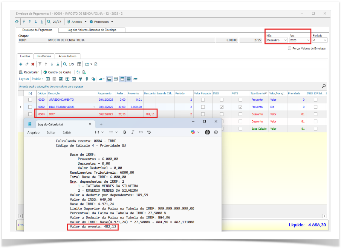Screen dimensions: 344x250
Task: Toggle FGTS checkbox in ARREDONDAMENTO row
Action: (240, 100)
